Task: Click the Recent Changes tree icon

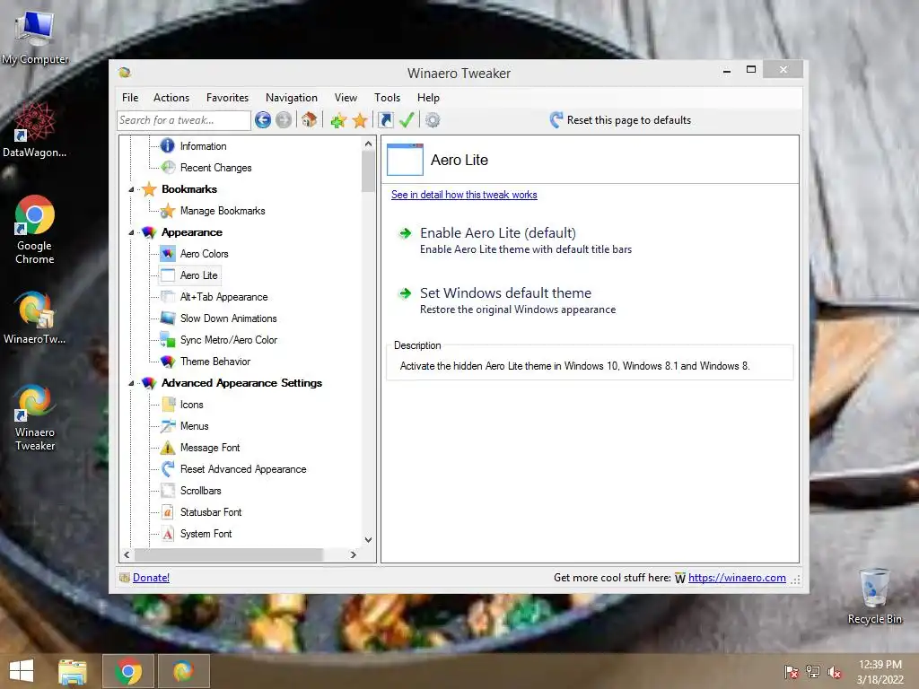Action: tap(168, 167)
